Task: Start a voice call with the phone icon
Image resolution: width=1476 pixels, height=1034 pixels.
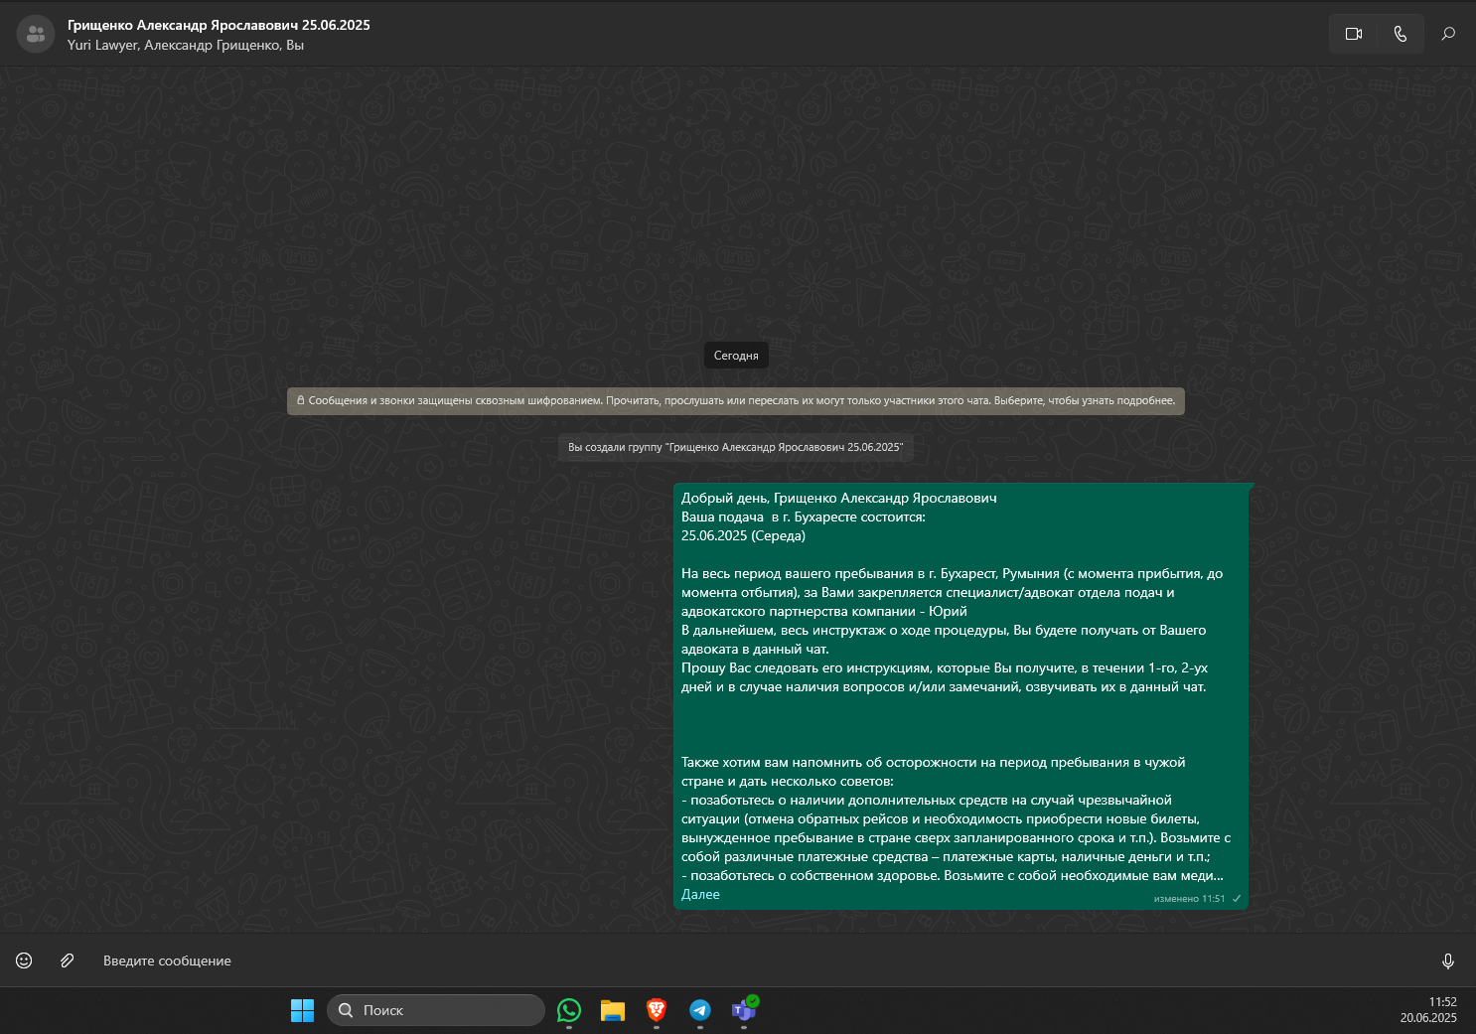Action: click(x=1401, y=34)
